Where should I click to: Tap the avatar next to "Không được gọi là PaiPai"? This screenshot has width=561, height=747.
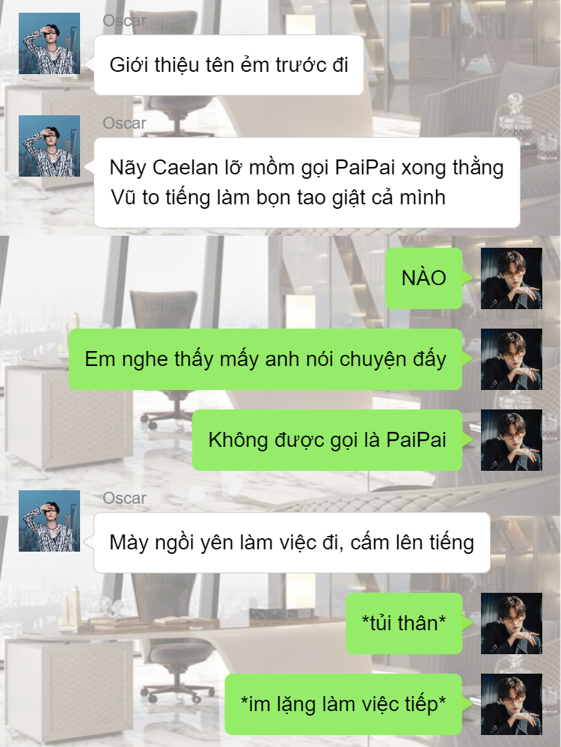[x=512, y=440]
